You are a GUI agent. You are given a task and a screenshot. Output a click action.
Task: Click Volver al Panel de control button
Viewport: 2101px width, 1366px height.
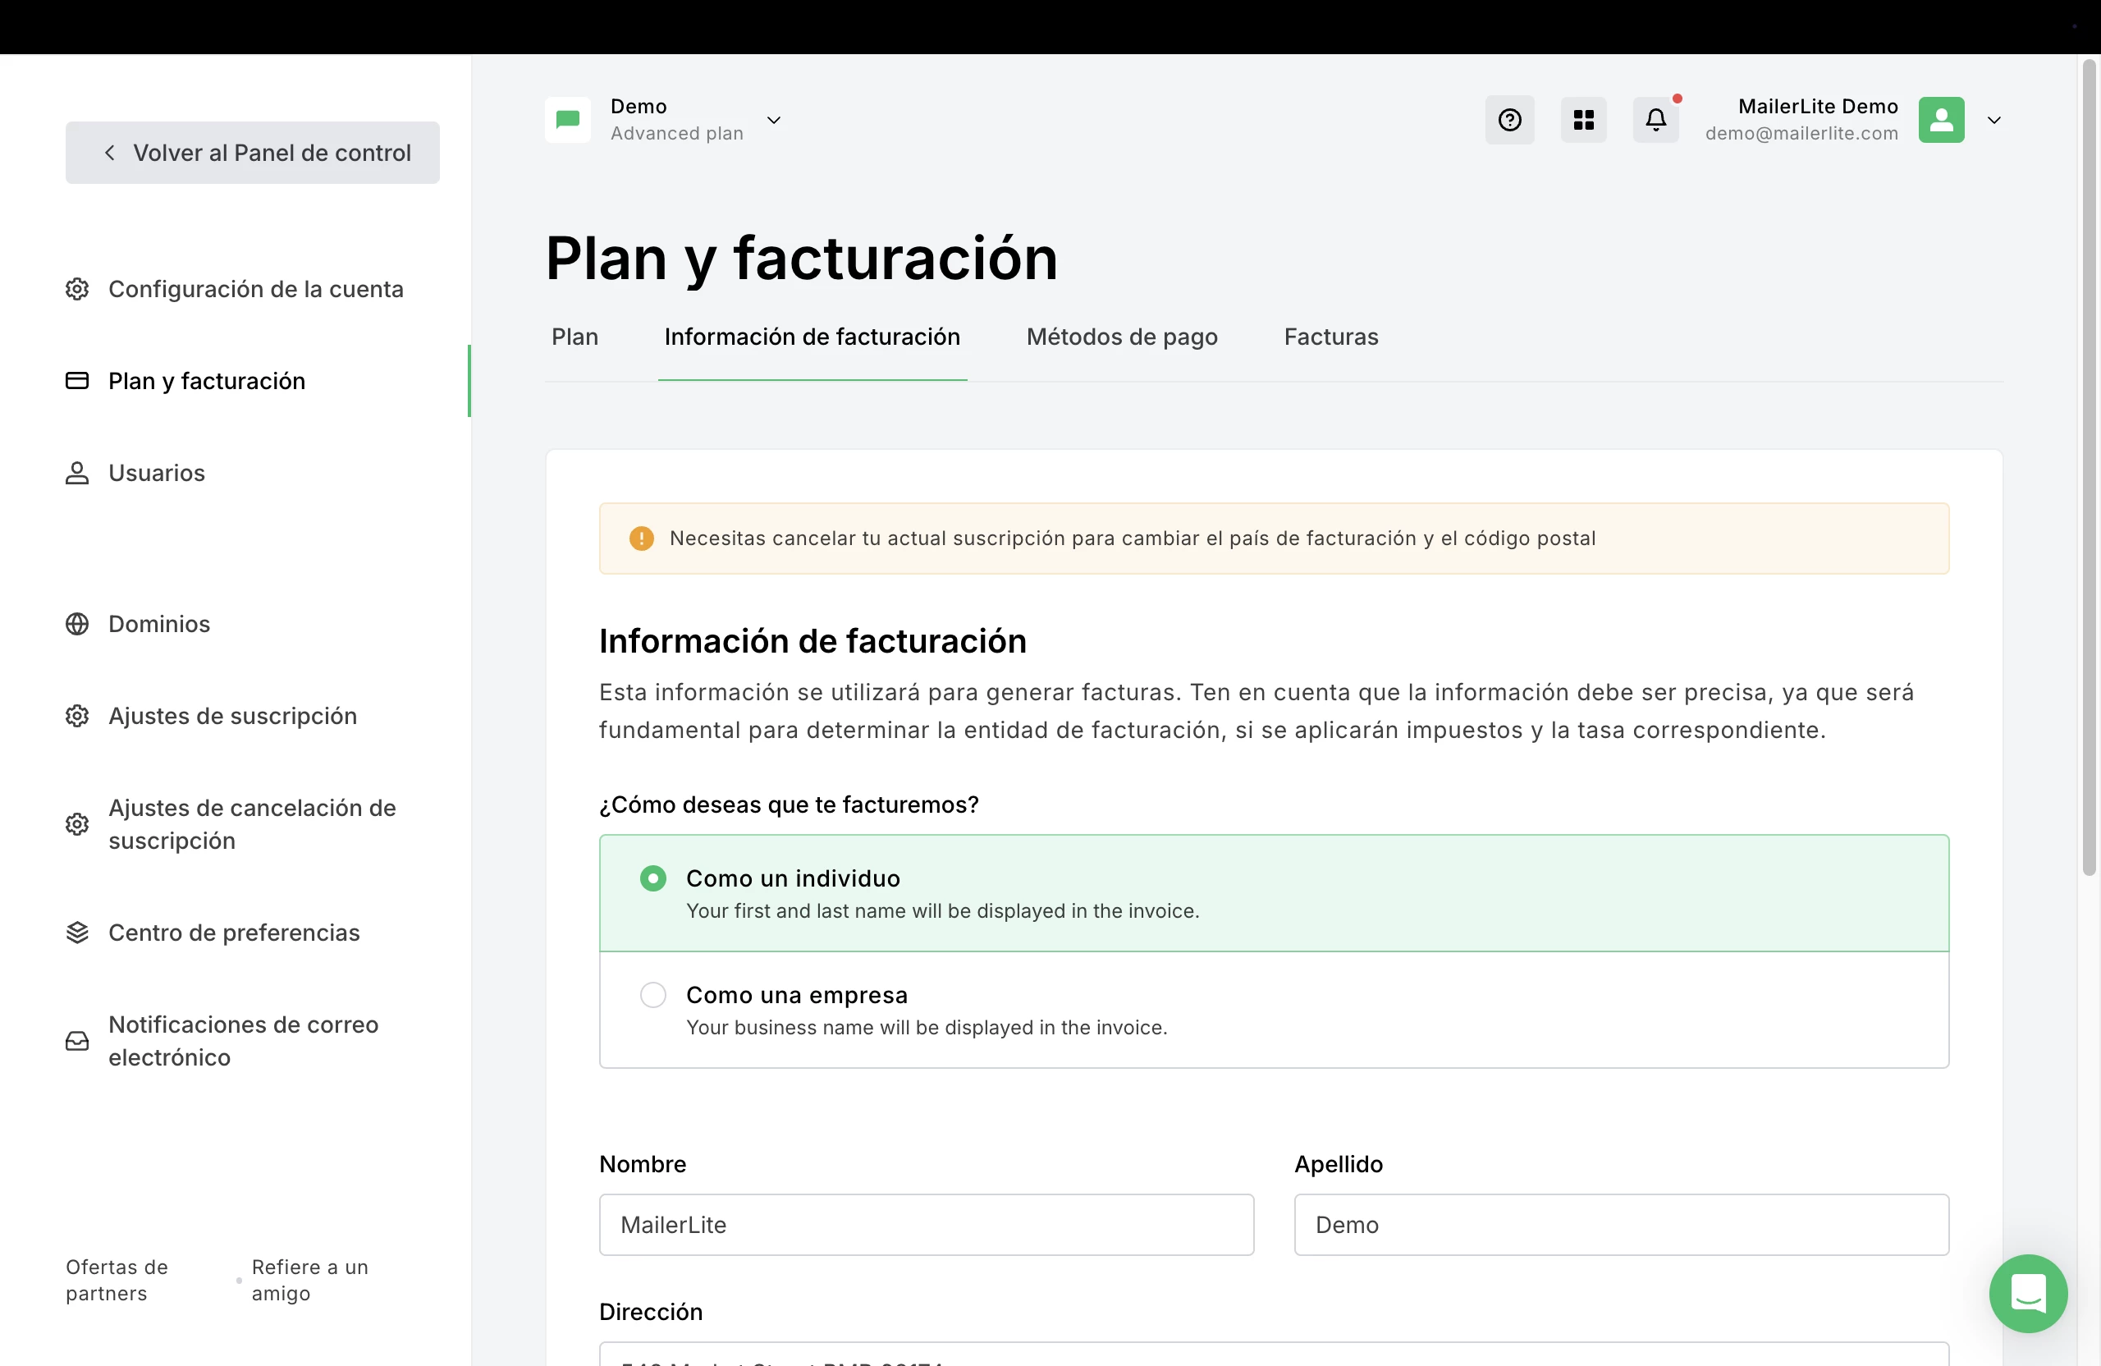pyautogui.click(x=253, y=153)
